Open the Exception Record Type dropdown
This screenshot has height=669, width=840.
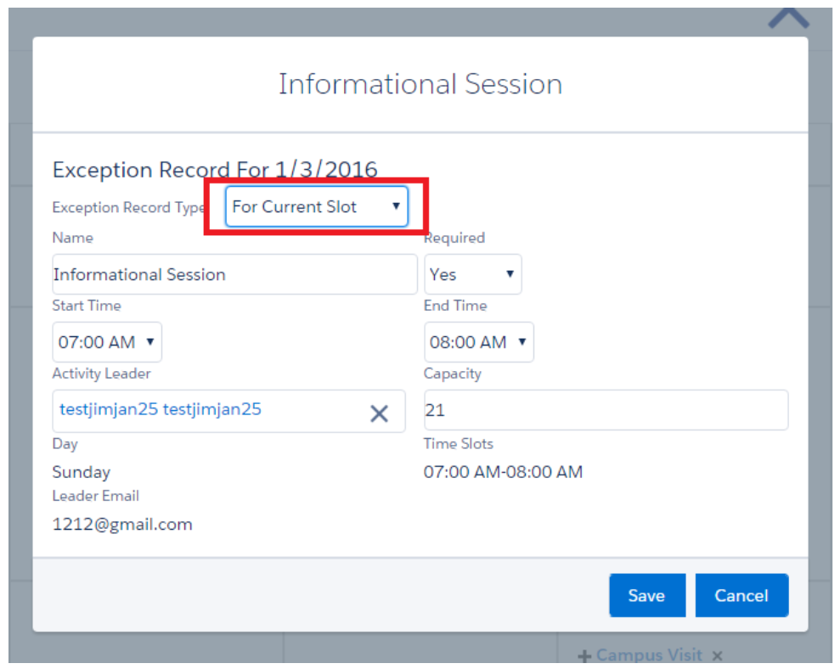(316, 207)
